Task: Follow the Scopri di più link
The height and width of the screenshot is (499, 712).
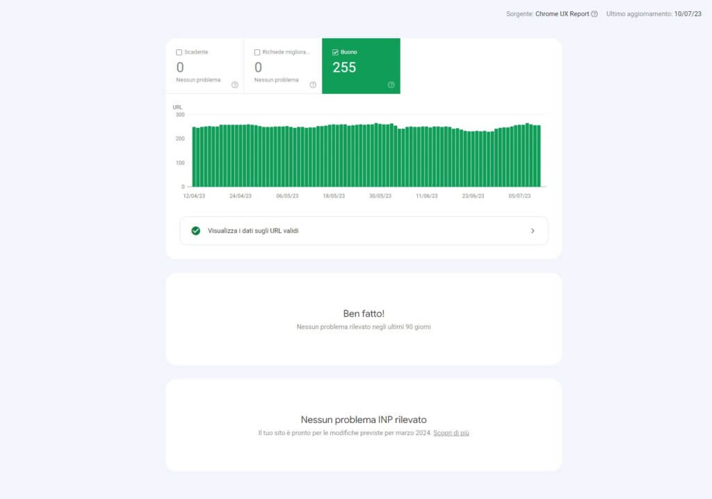Action: point(451,433)
